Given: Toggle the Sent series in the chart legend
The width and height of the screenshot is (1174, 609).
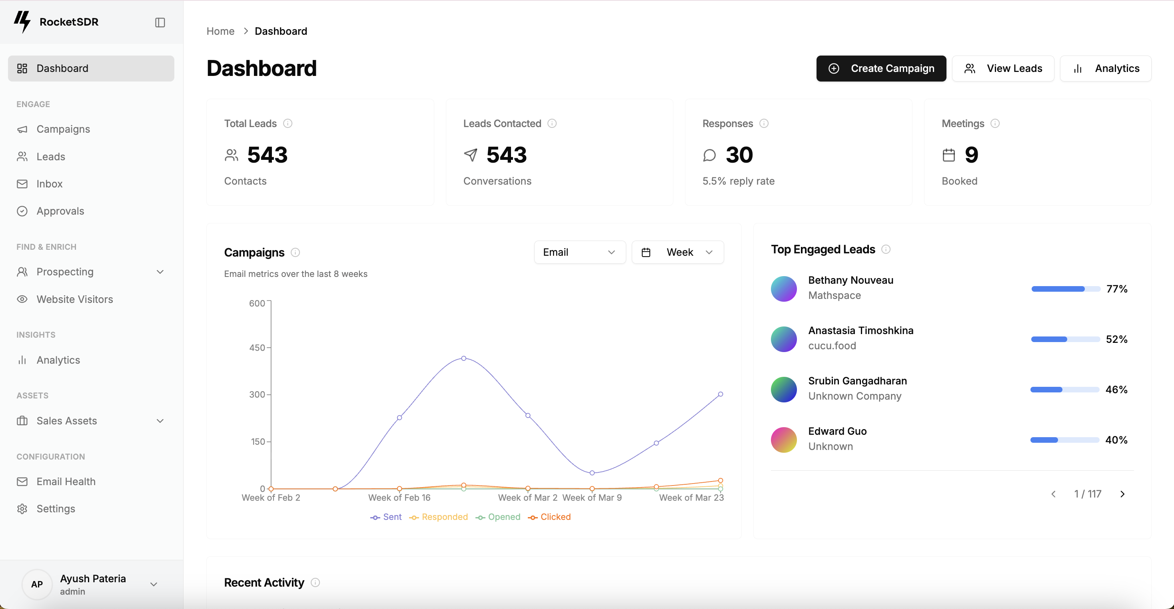Looking at the screenshot, I should pos(385,517).
